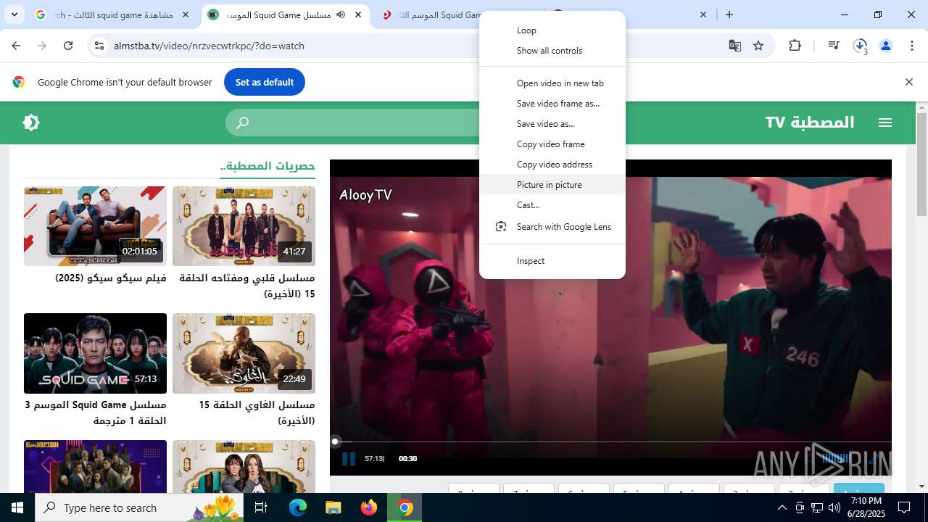
Task: Select Loop in context menu
Action: tap(552, 30)
